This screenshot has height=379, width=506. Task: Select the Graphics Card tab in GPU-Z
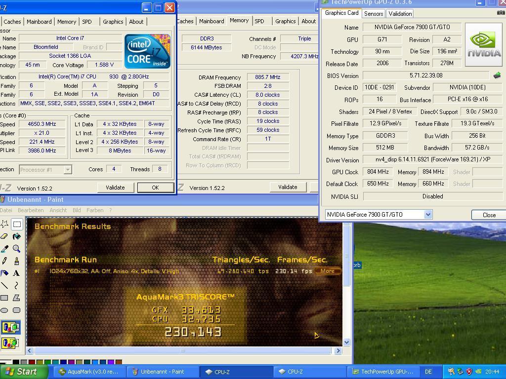click(342, 13)
